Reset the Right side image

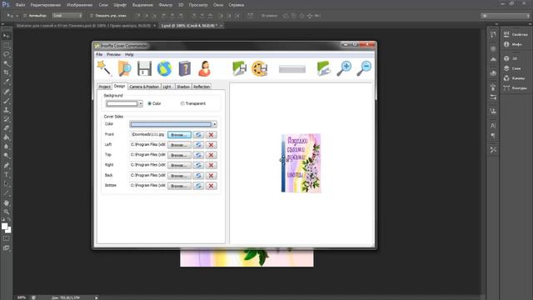[x=198, y=165]
